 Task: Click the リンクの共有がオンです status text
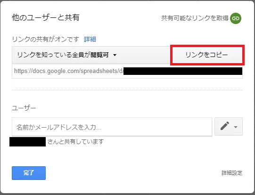[x=46, y=39]
